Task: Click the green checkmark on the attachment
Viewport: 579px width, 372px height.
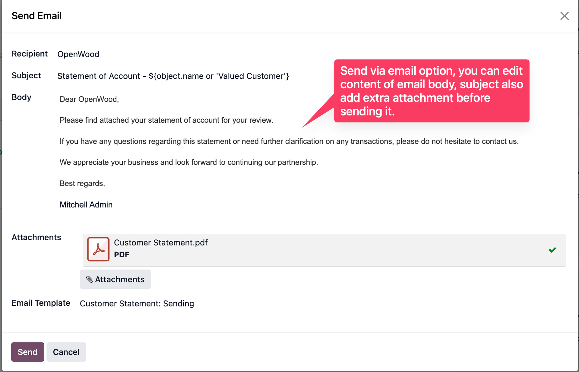Action: click(x=553, y=249)
